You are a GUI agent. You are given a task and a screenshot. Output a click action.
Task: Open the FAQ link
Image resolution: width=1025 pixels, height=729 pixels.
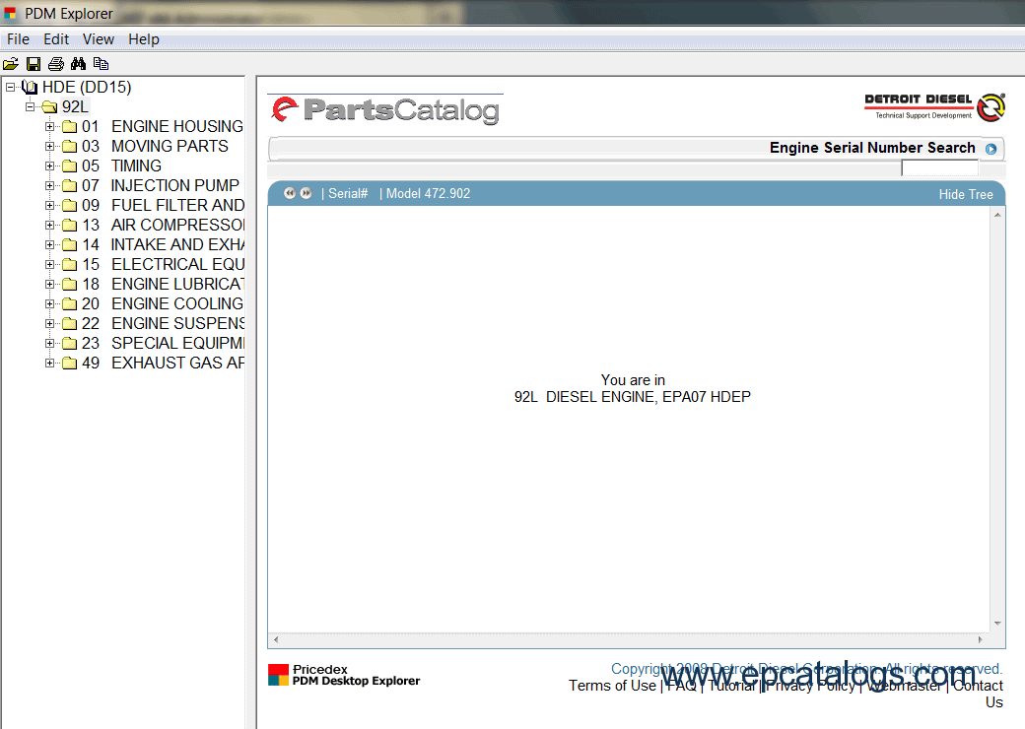pos(681,686)
